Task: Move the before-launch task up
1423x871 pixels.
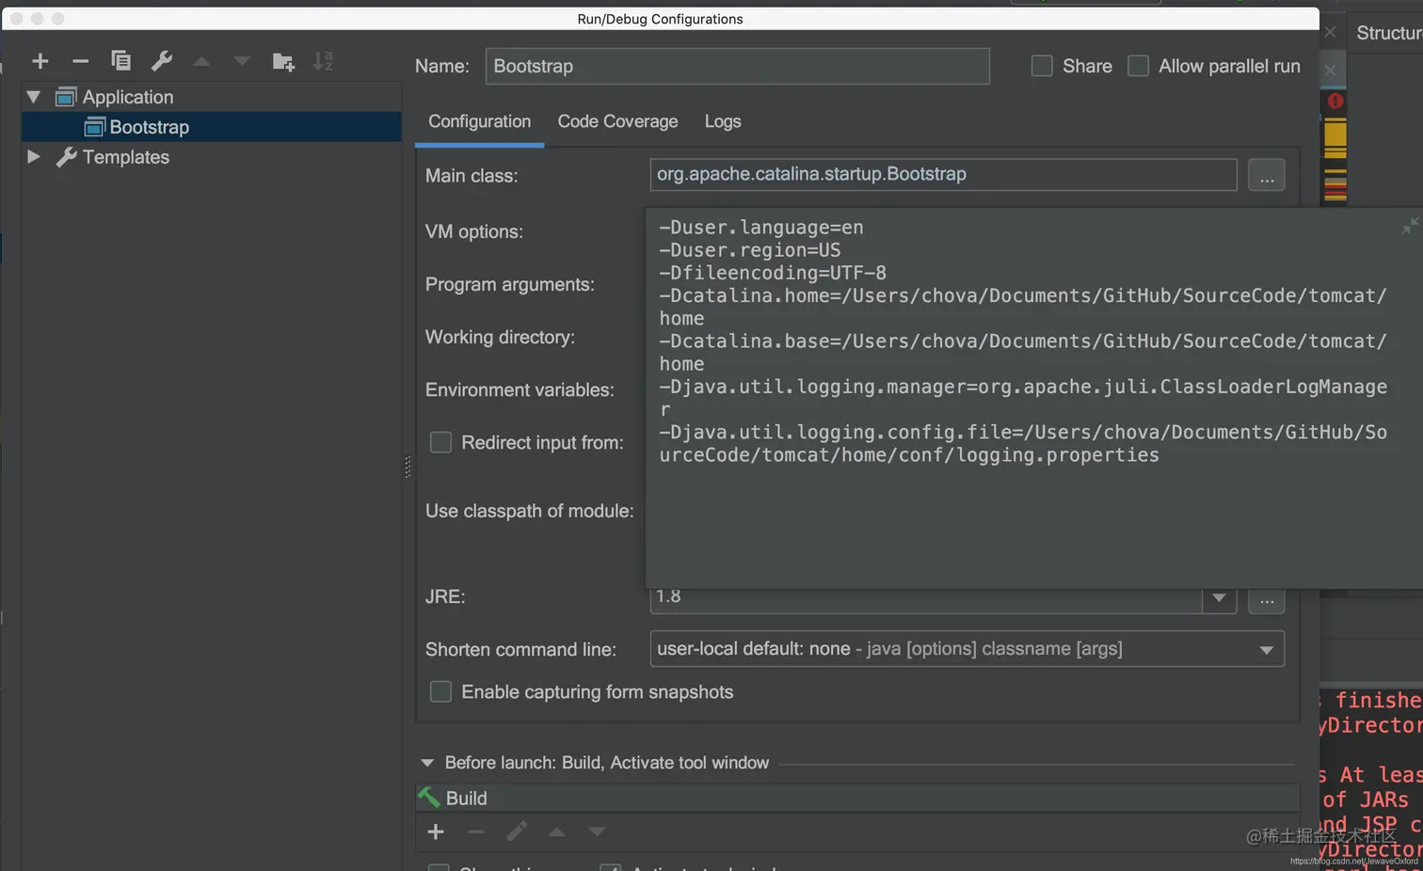Action: 557,831
